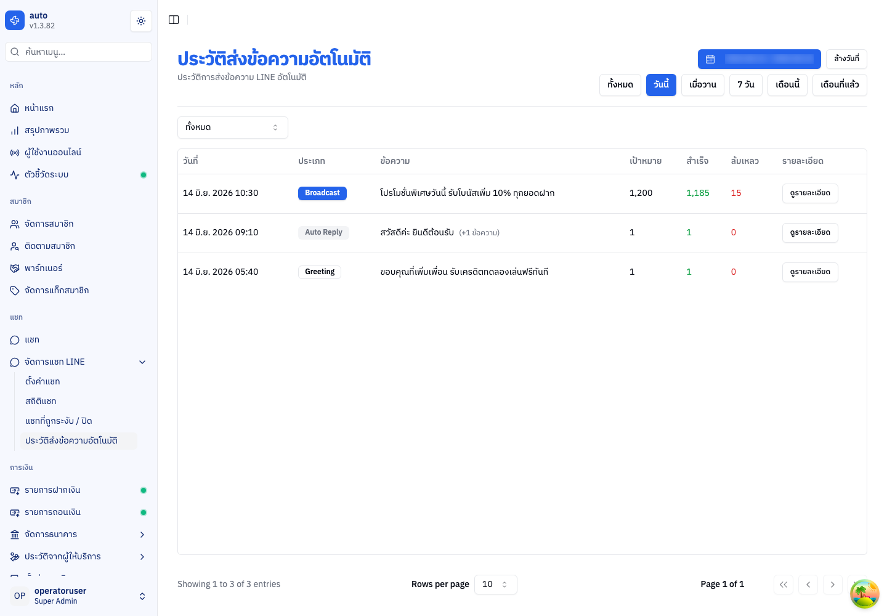Click the Broadcast type badge
The image size is (887, 616).
point(322,193)
